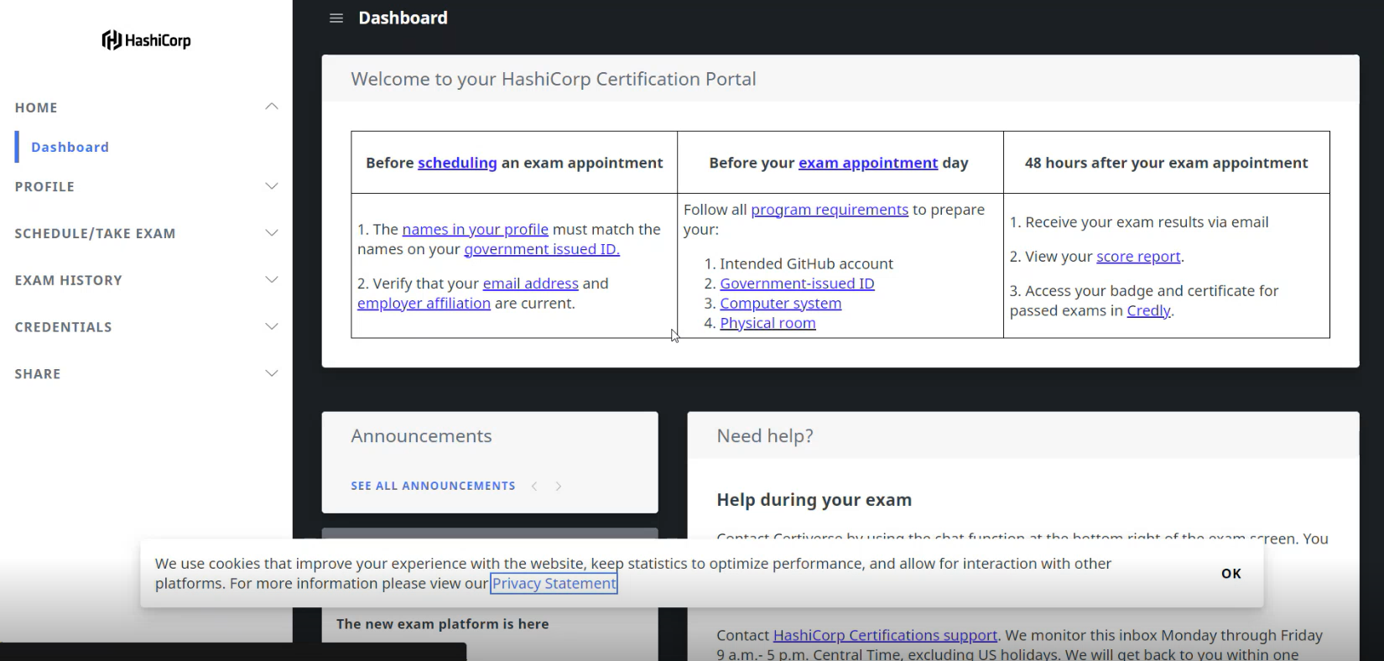1384x661 pixels.
Task: Follow the names in your profile link
Action: (475, 229)
